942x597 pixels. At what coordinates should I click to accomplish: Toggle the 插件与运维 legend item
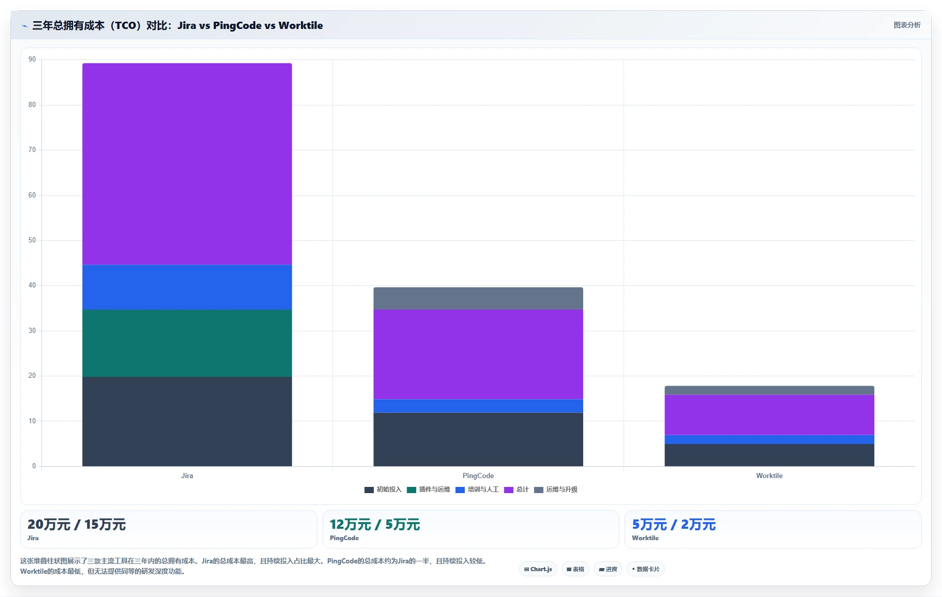(x=429, y=489)
